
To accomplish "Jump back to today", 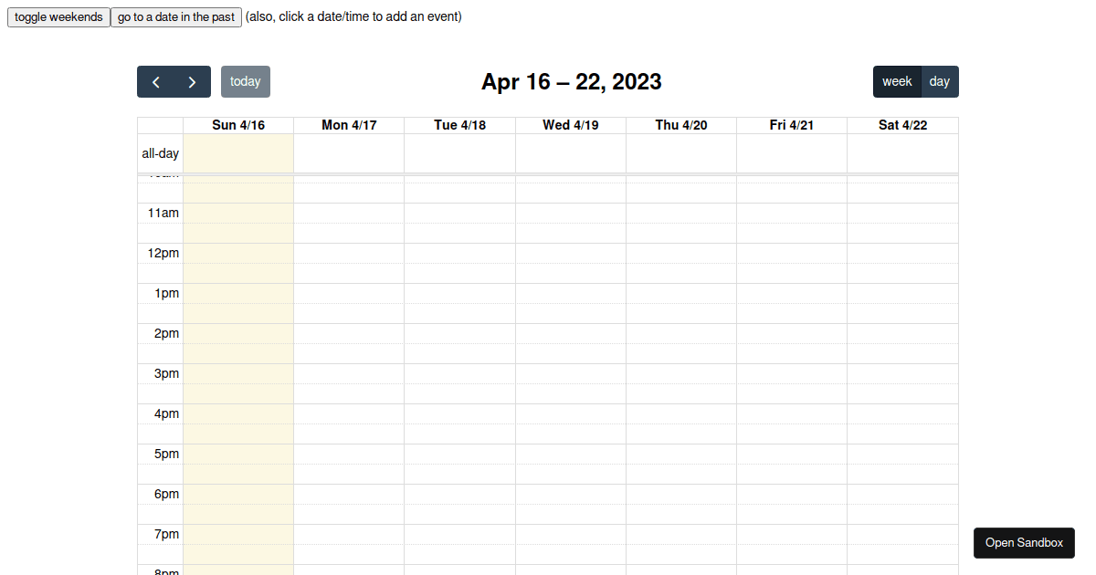I will [246, 81].
